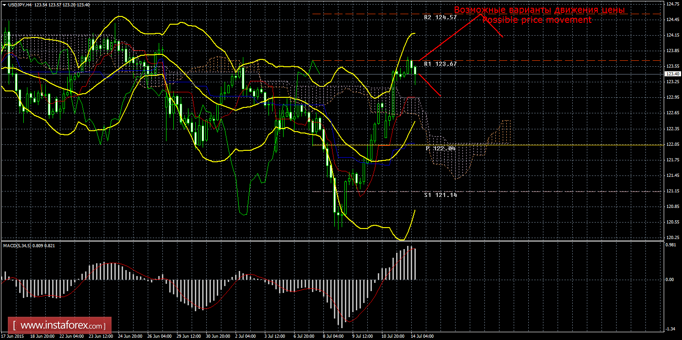Click the 24 Jun 20:00 time label
This screenshot has width=682, height=340.
tap(130, 336)
